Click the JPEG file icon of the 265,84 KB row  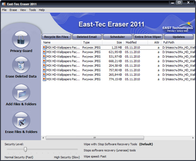[x=44, y=75]
